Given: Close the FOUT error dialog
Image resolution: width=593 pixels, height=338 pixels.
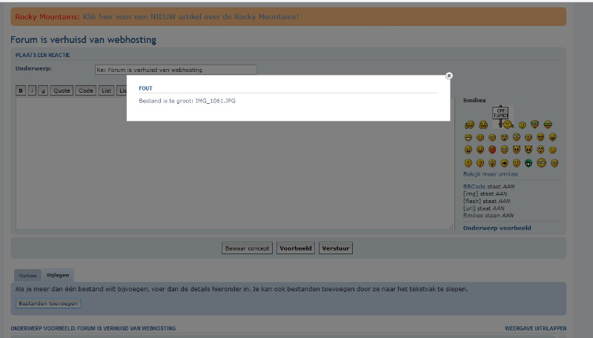Looking at the screenshot, I should pyautogui.click(x=449, y=76).
